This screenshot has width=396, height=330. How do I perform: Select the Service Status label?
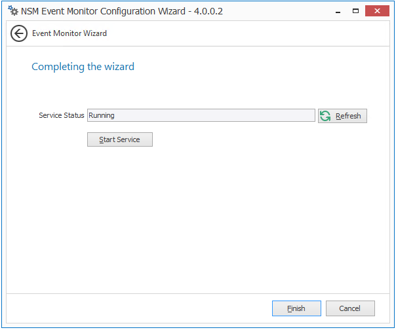pyautogui.click(x=62, y=115)
